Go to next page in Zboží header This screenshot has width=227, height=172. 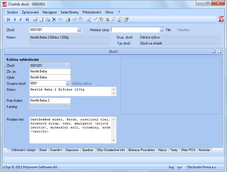coord(219,51)
